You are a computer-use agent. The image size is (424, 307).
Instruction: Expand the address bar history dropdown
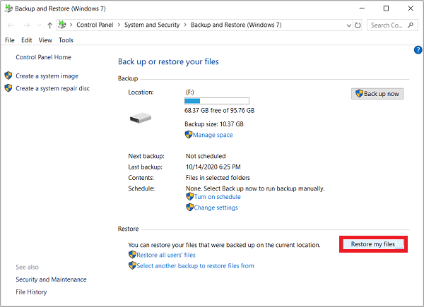point(346,25)
